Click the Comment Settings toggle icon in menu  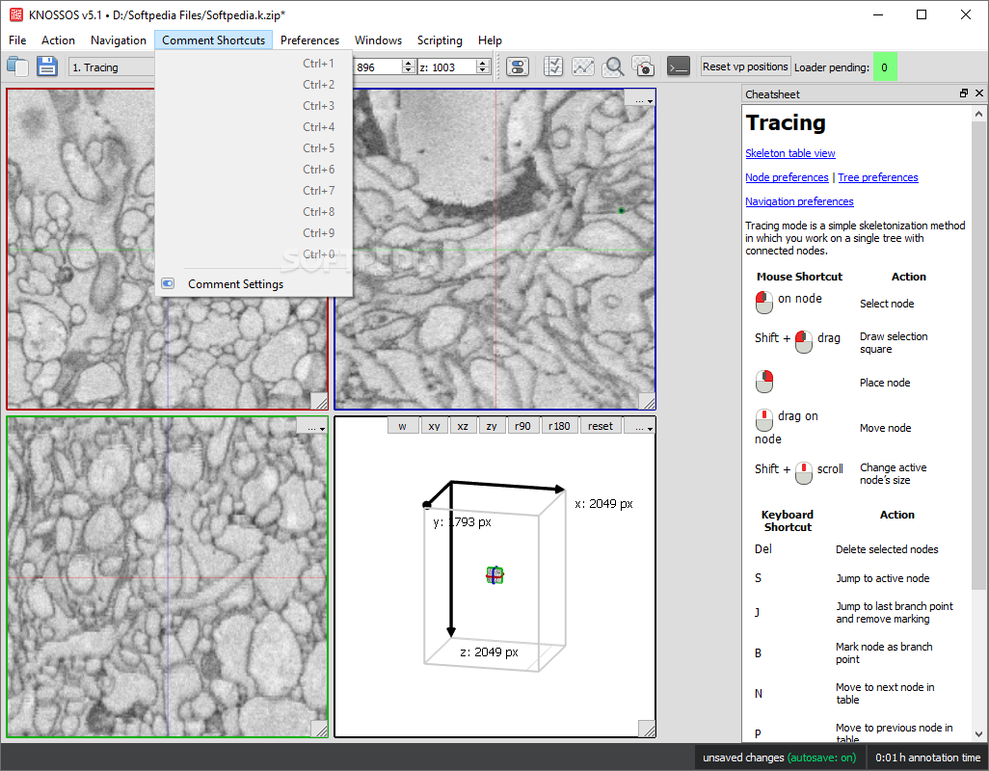coord(168,283)
